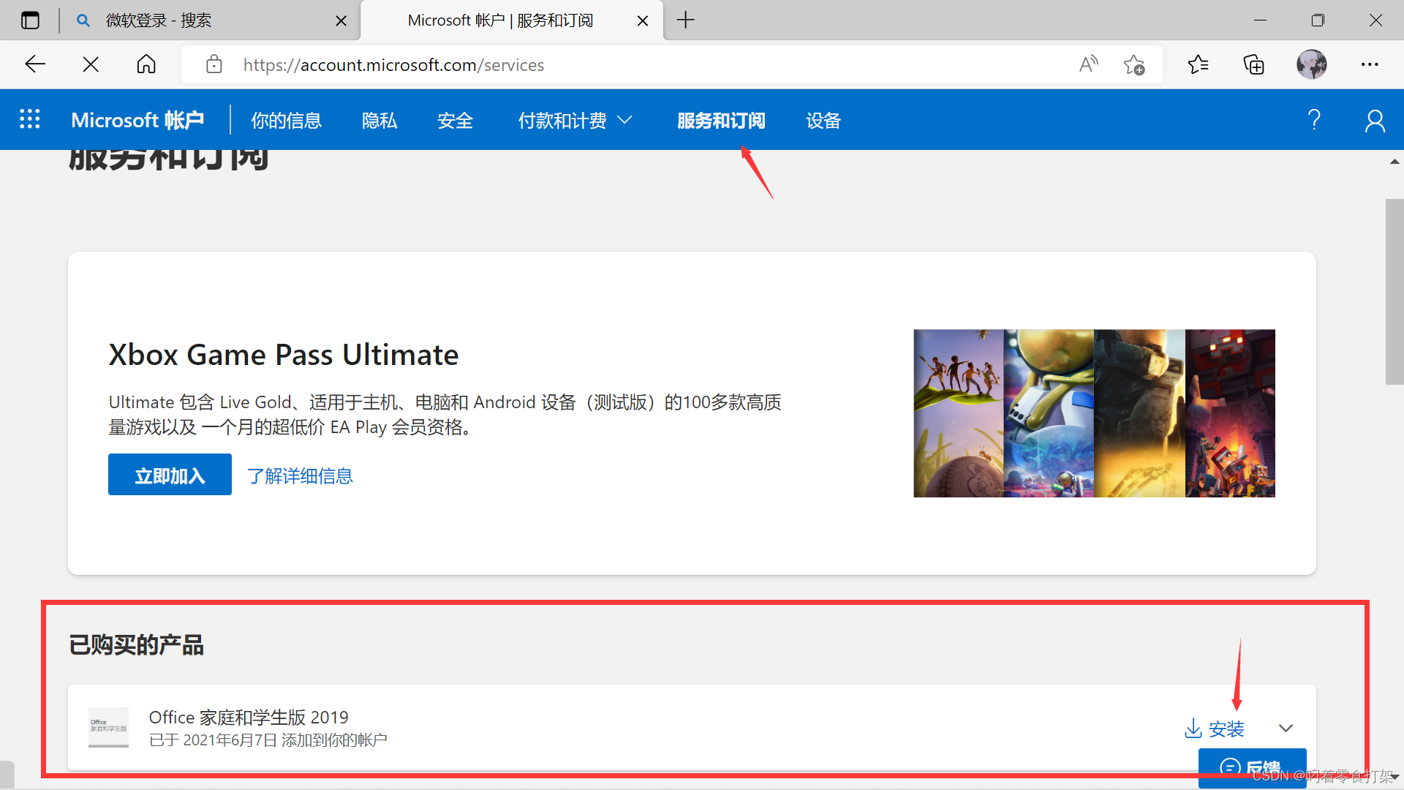The image size is (1404, 790).
Task: Open the Favorites list icon
Action: [1198, 64]
